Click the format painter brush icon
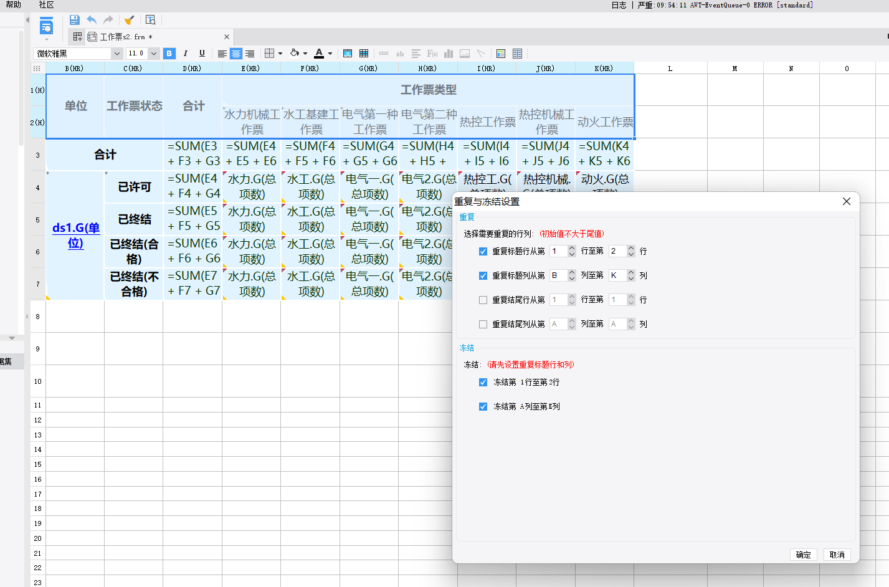889x587 pixels. point(129,20)
